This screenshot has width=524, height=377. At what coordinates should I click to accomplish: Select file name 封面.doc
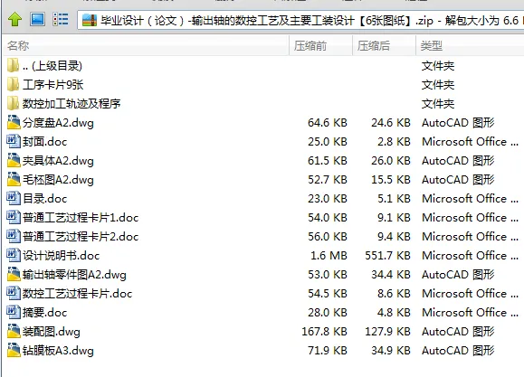44,142
